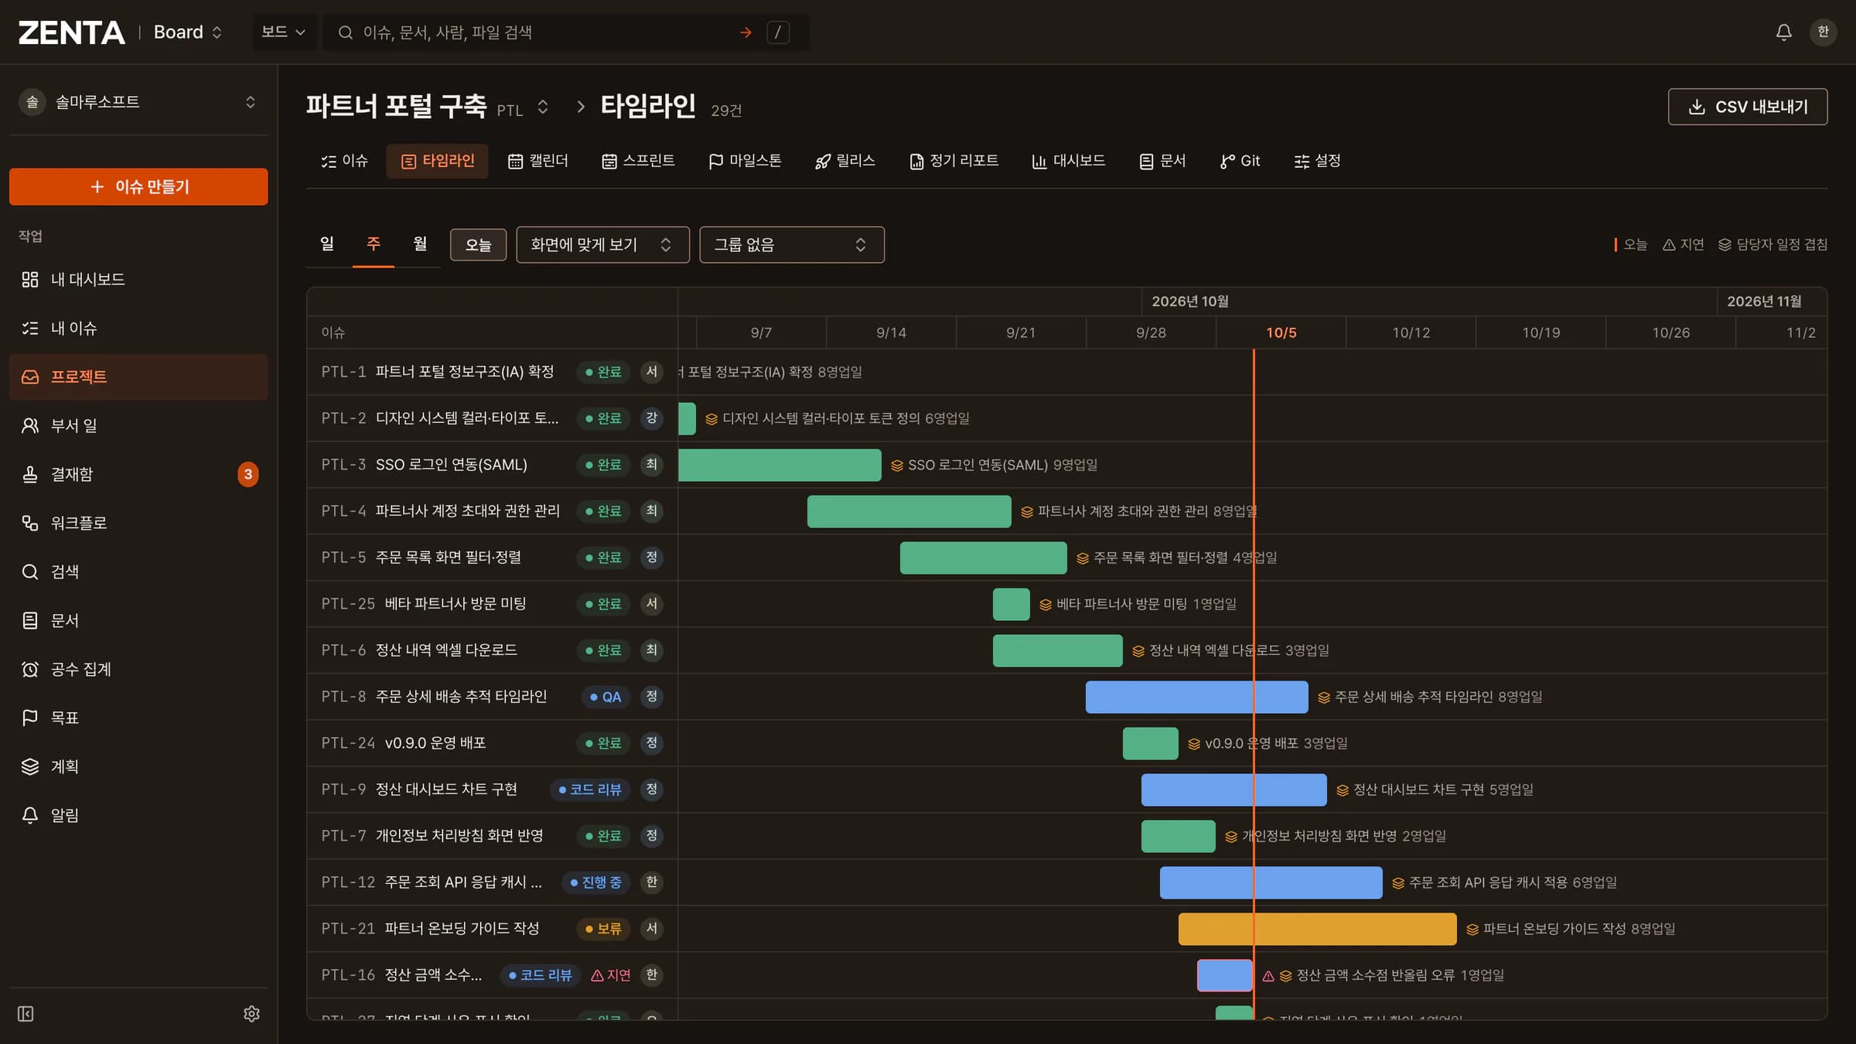Viewport: 1856px width, 1044px height.
Task: Switch timeline scale to 주
Action: click(x=374, y=244)
